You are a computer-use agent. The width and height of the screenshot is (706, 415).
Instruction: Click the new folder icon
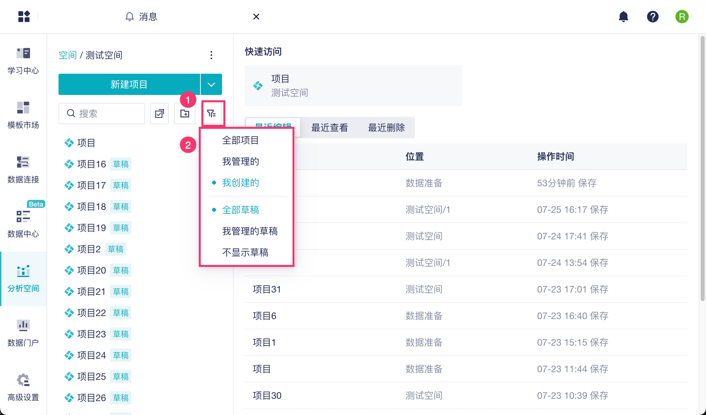coord(185,114)
